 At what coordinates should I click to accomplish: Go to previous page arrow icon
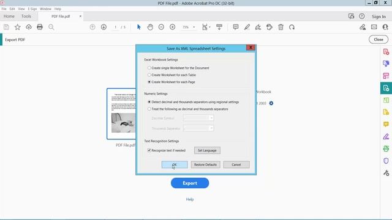pos(92,27)
